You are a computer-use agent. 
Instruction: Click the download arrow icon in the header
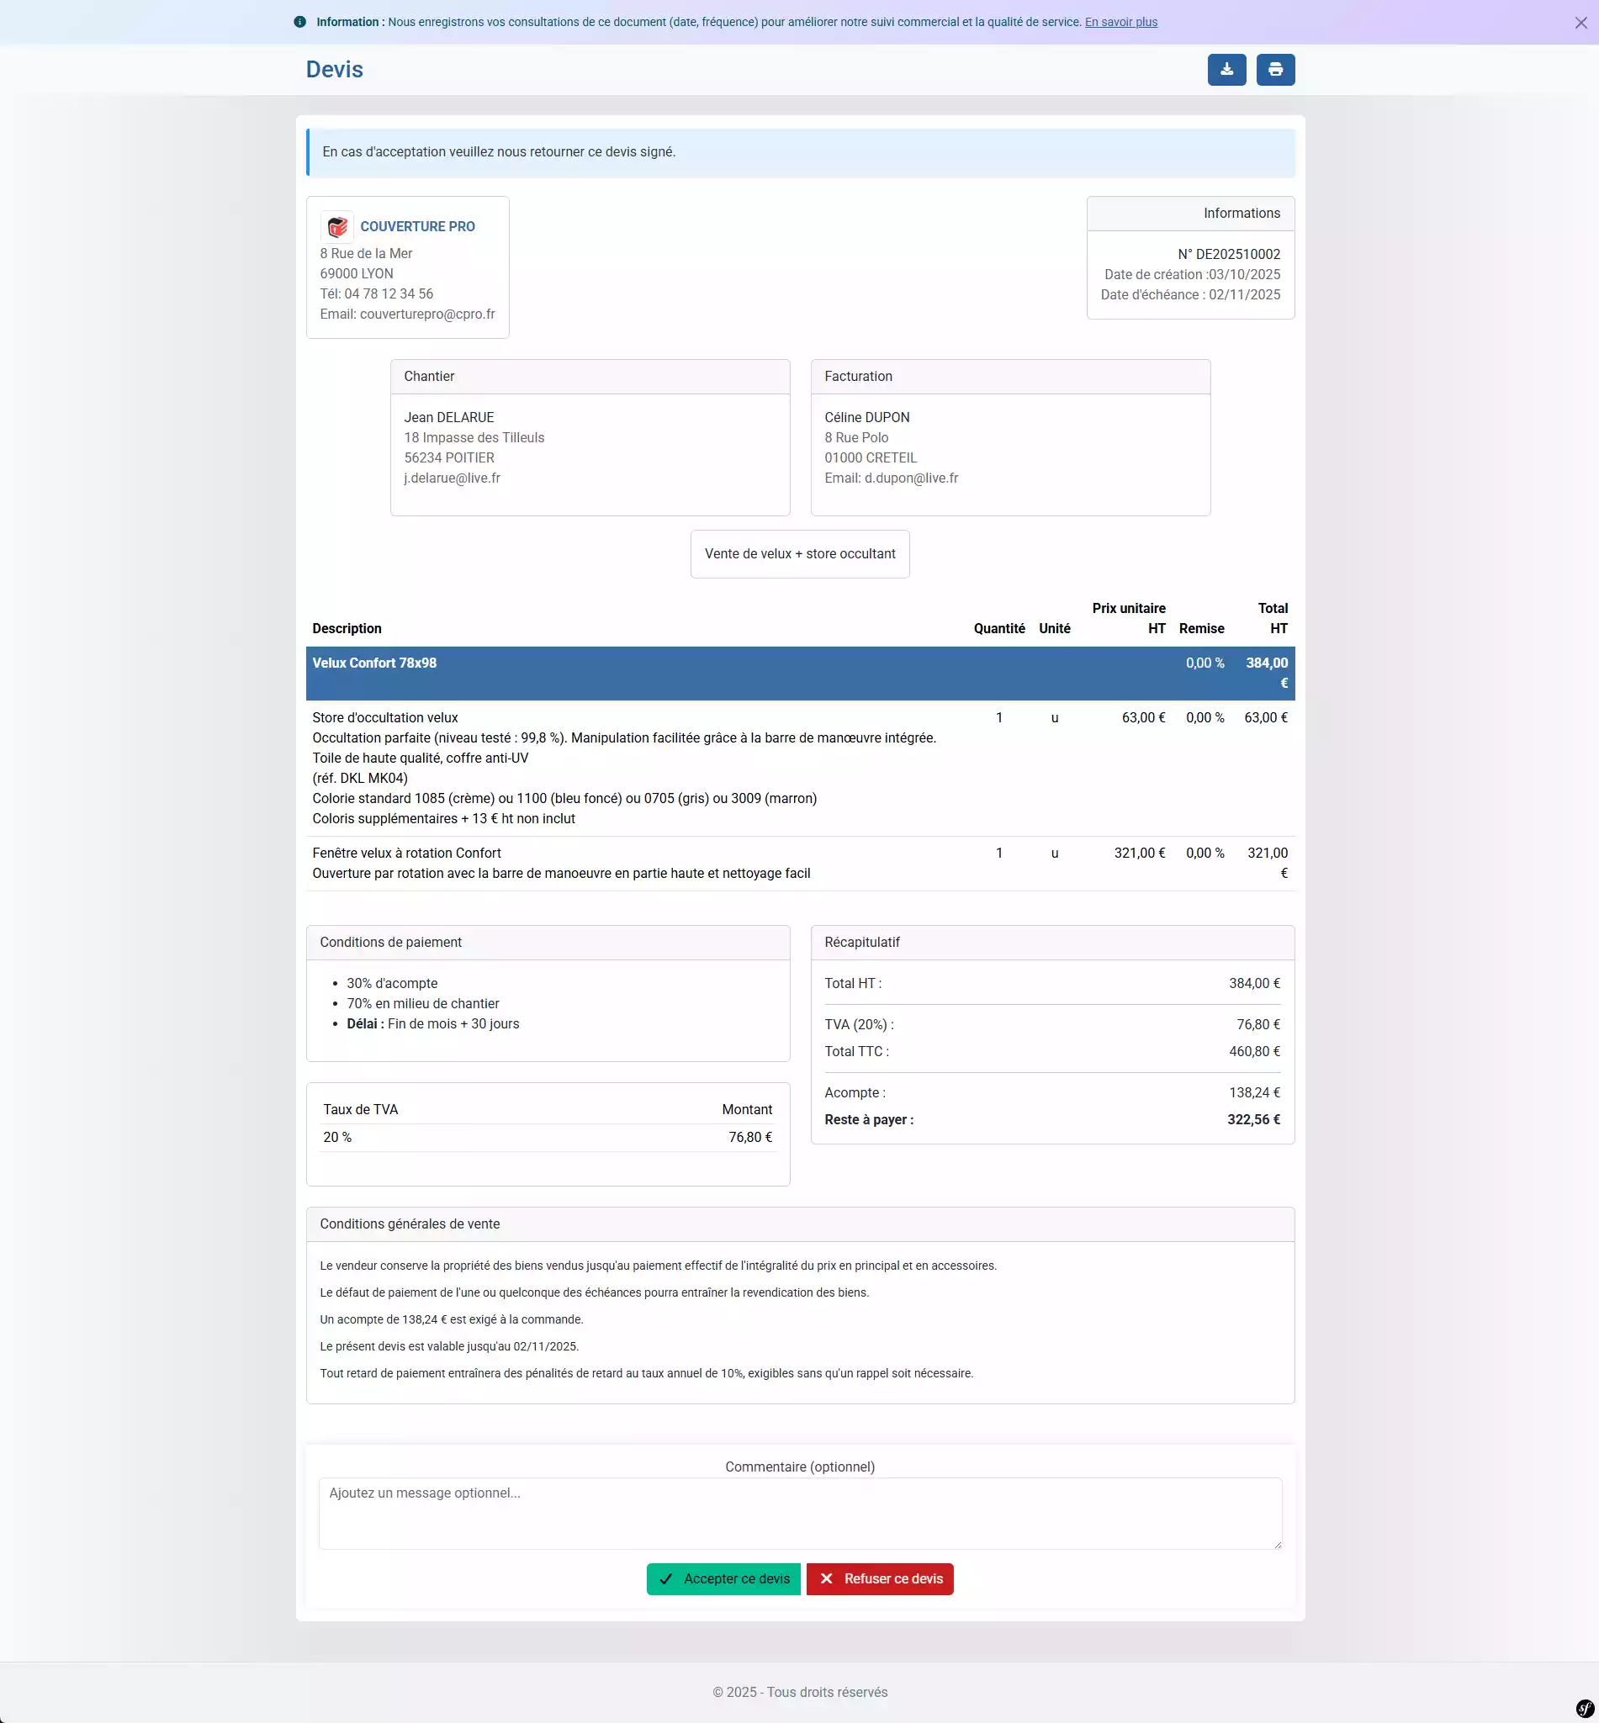pos(1226,69)
